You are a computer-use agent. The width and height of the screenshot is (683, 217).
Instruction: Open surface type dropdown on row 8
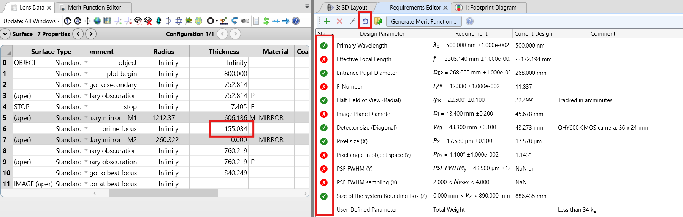pos(86,150)
